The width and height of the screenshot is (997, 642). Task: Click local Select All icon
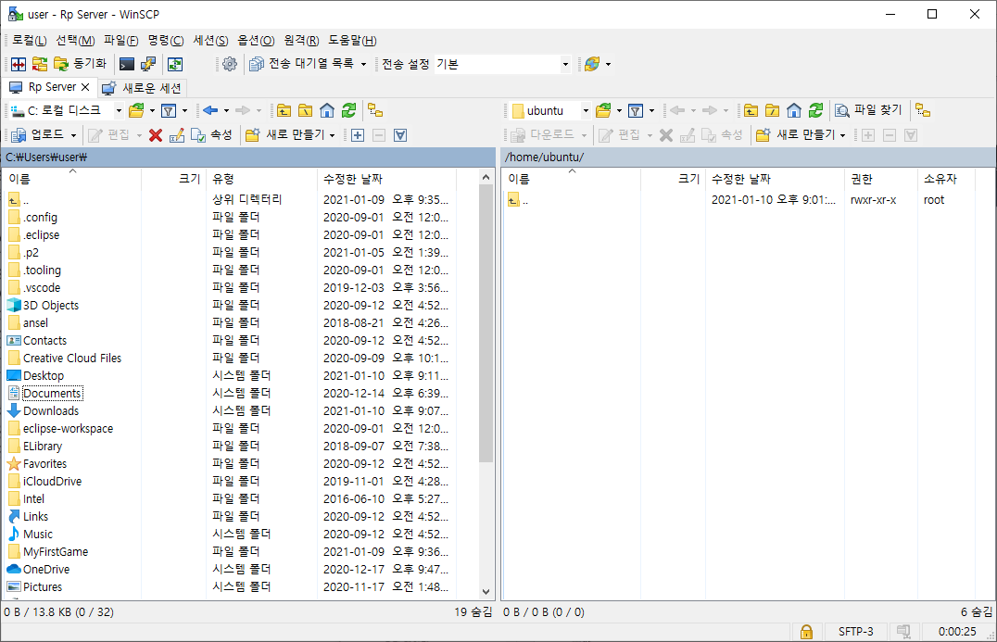400,134
